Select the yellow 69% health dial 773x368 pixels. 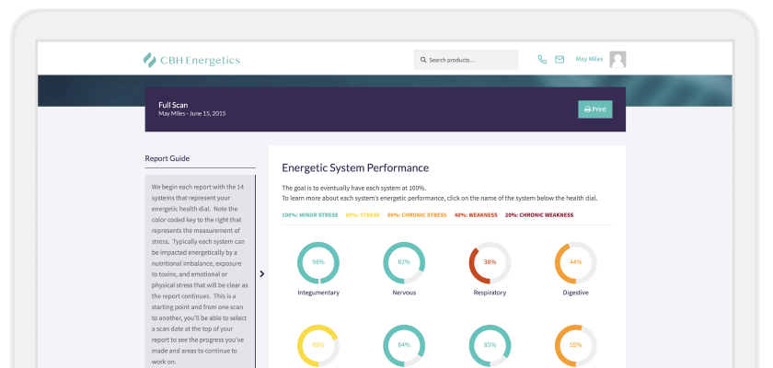pyautogui.click(x=318, y=345)
